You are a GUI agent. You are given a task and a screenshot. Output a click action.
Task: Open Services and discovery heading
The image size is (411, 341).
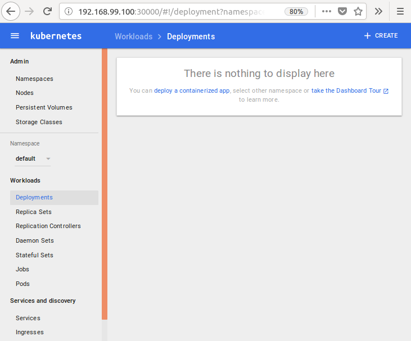43,301
